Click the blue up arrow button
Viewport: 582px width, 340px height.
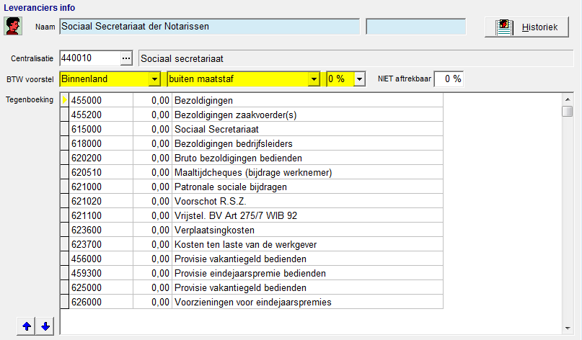27,326
